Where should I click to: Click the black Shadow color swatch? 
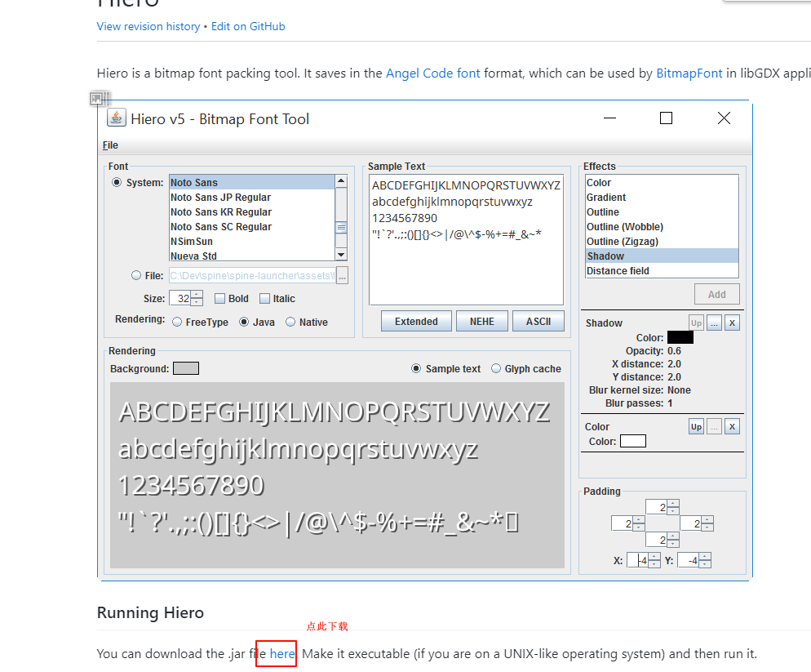pos(680,337)
